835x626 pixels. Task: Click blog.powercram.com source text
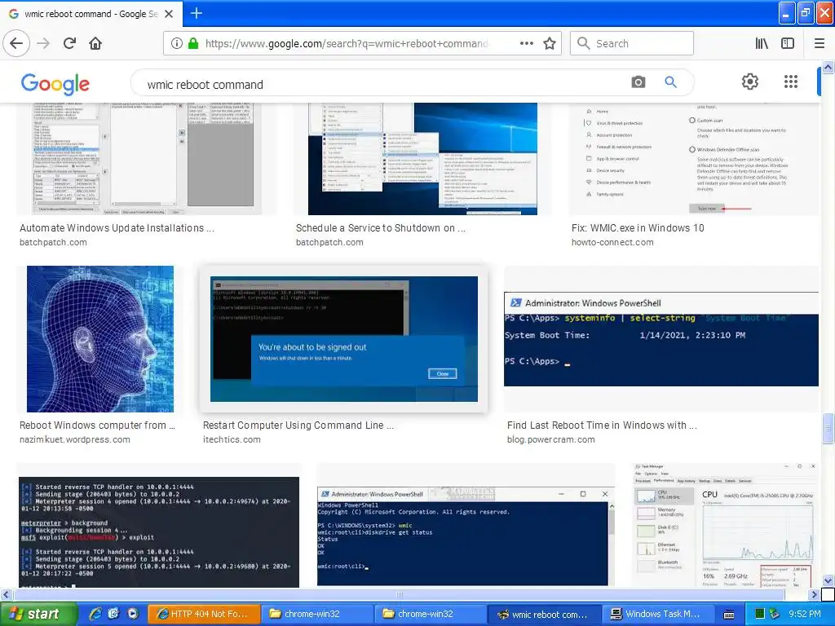click(550, 439)
